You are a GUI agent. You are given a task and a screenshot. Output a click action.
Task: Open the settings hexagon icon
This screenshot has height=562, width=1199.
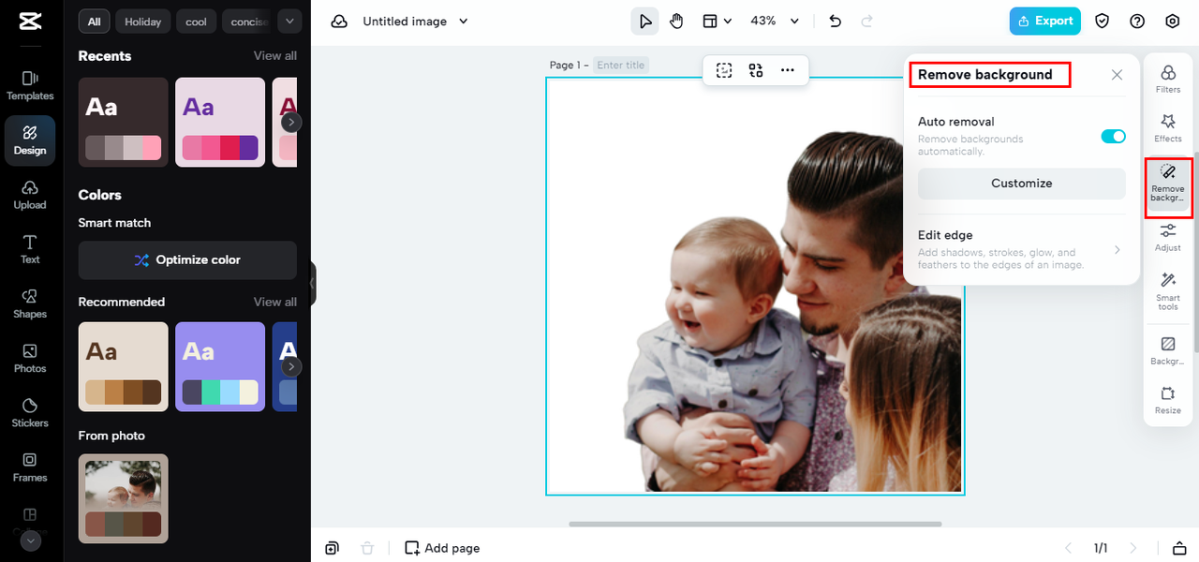coord(1172,21)
